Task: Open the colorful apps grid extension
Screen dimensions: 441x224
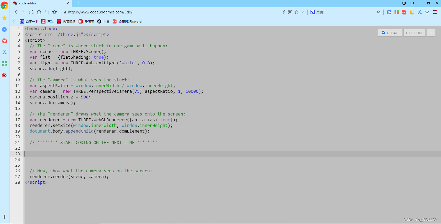Action: point(397,12)
